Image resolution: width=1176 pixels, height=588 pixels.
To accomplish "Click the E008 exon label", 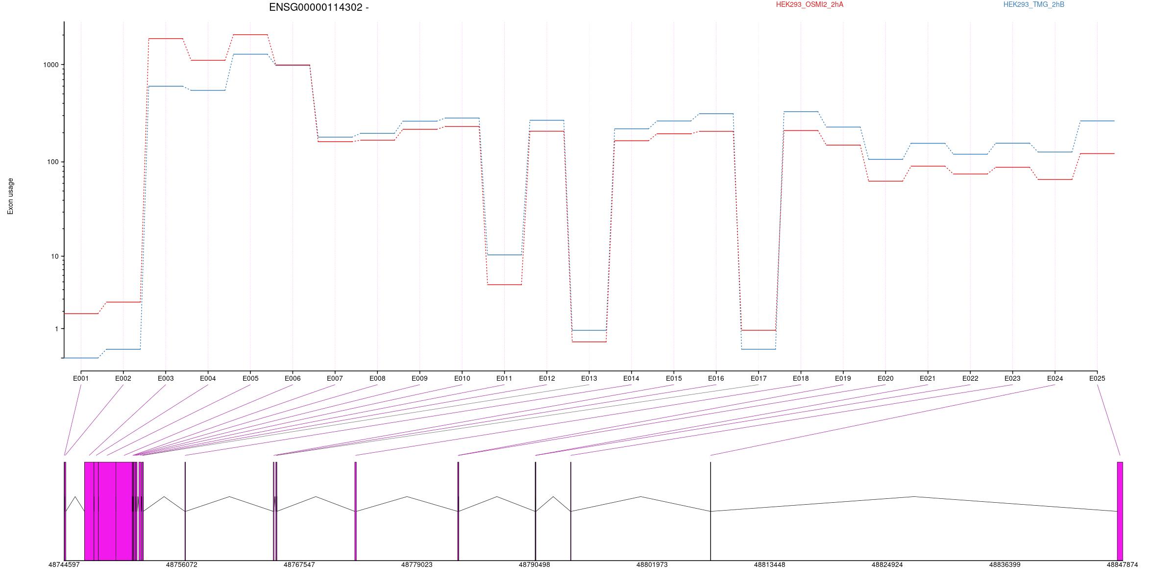I will point(377,378).
